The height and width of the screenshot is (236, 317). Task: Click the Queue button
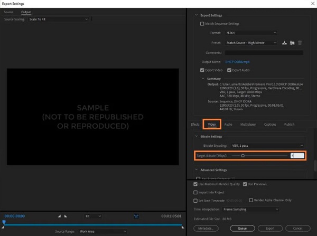tap(242, 228)
